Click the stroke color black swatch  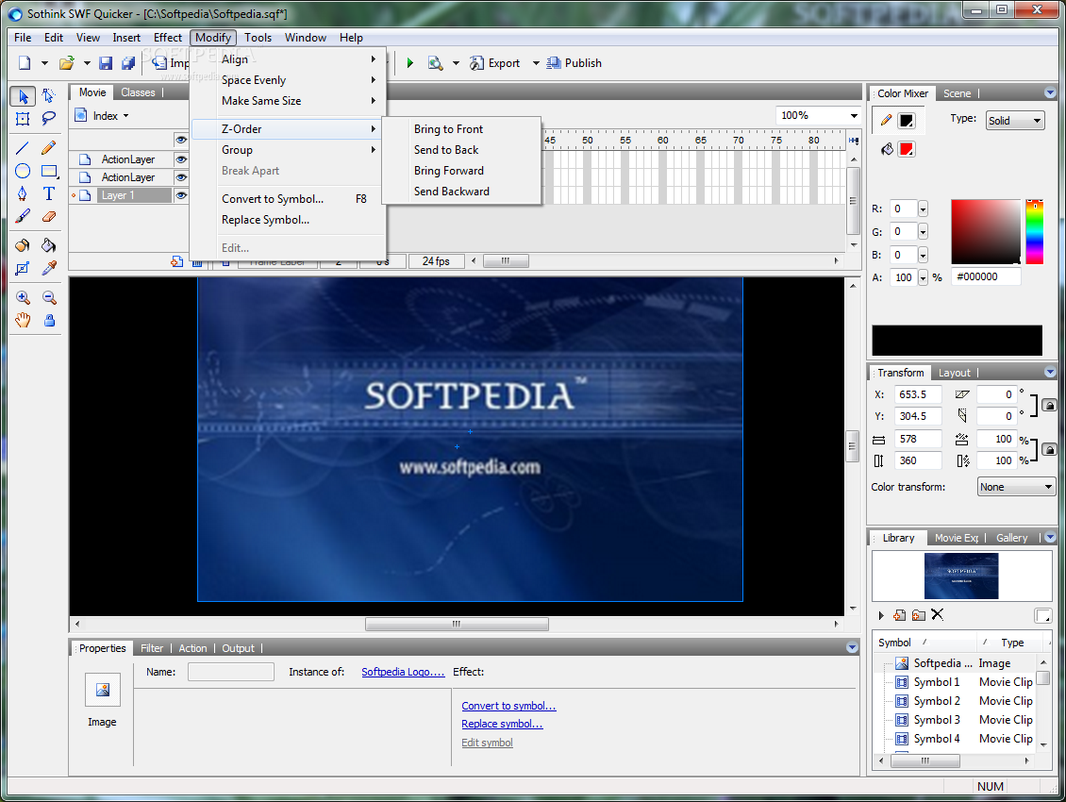(907, 121)
